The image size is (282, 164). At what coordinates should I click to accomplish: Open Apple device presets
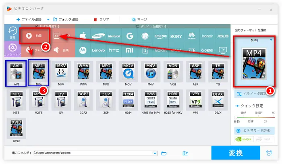coord(83,36)
